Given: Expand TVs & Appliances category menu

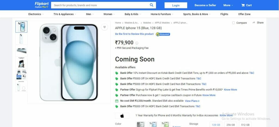Looking at the screenshot, I should pyautogui.click(x=65, y=14).
